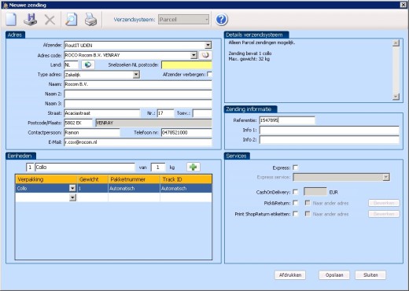Screen dimensions: 409x291
Task: Click the Sluiten button
Action: [370, 275]
